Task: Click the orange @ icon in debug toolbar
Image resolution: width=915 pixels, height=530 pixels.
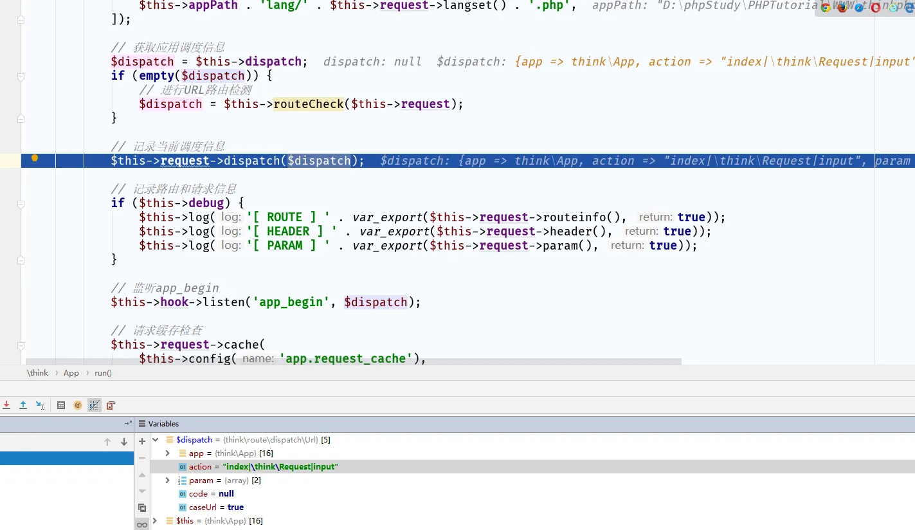Action: point(78,405)
